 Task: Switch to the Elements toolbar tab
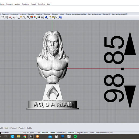(x=55, y=14)
